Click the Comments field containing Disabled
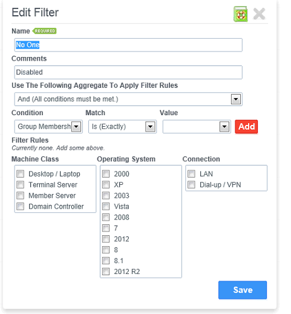This screenshot has height=314, width=291. (x=128, y=72)
